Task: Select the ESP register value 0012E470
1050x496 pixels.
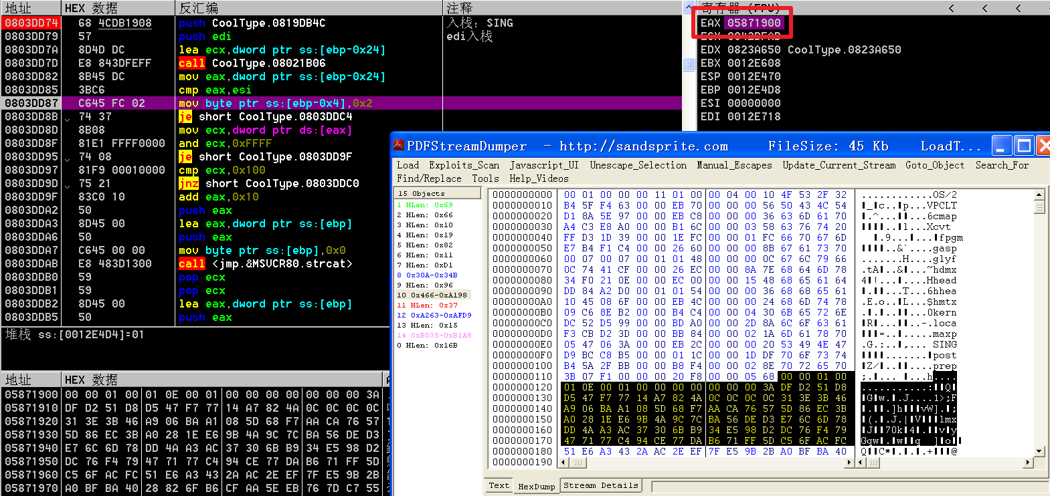Action: pos(754,76)
